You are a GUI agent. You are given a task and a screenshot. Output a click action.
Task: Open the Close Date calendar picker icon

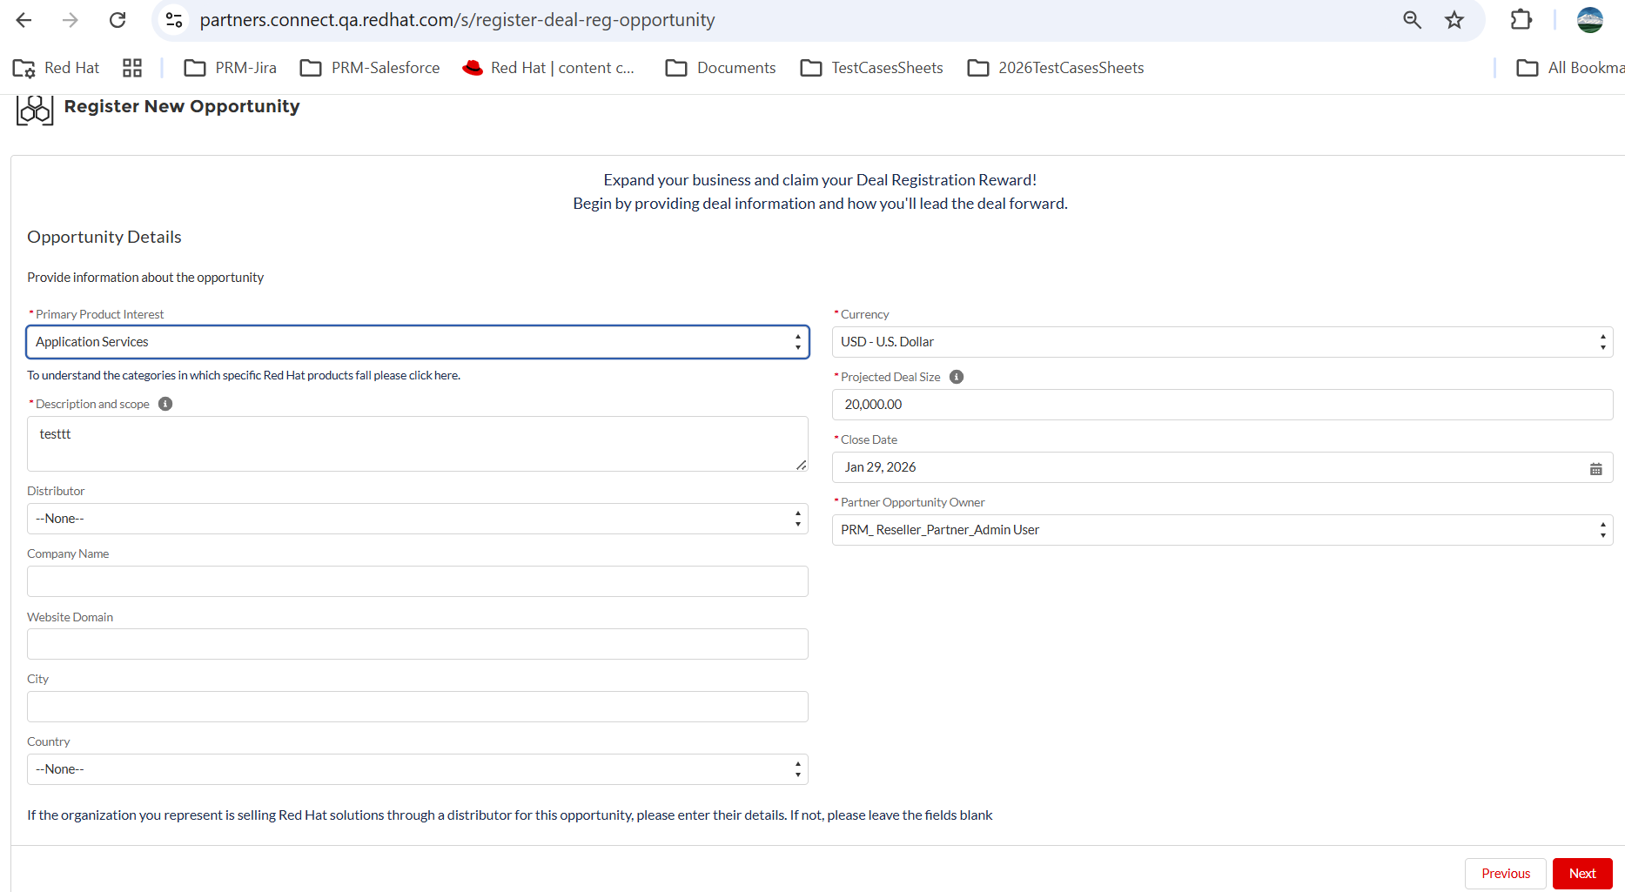pyautogui.click(x=1596, y=468)
